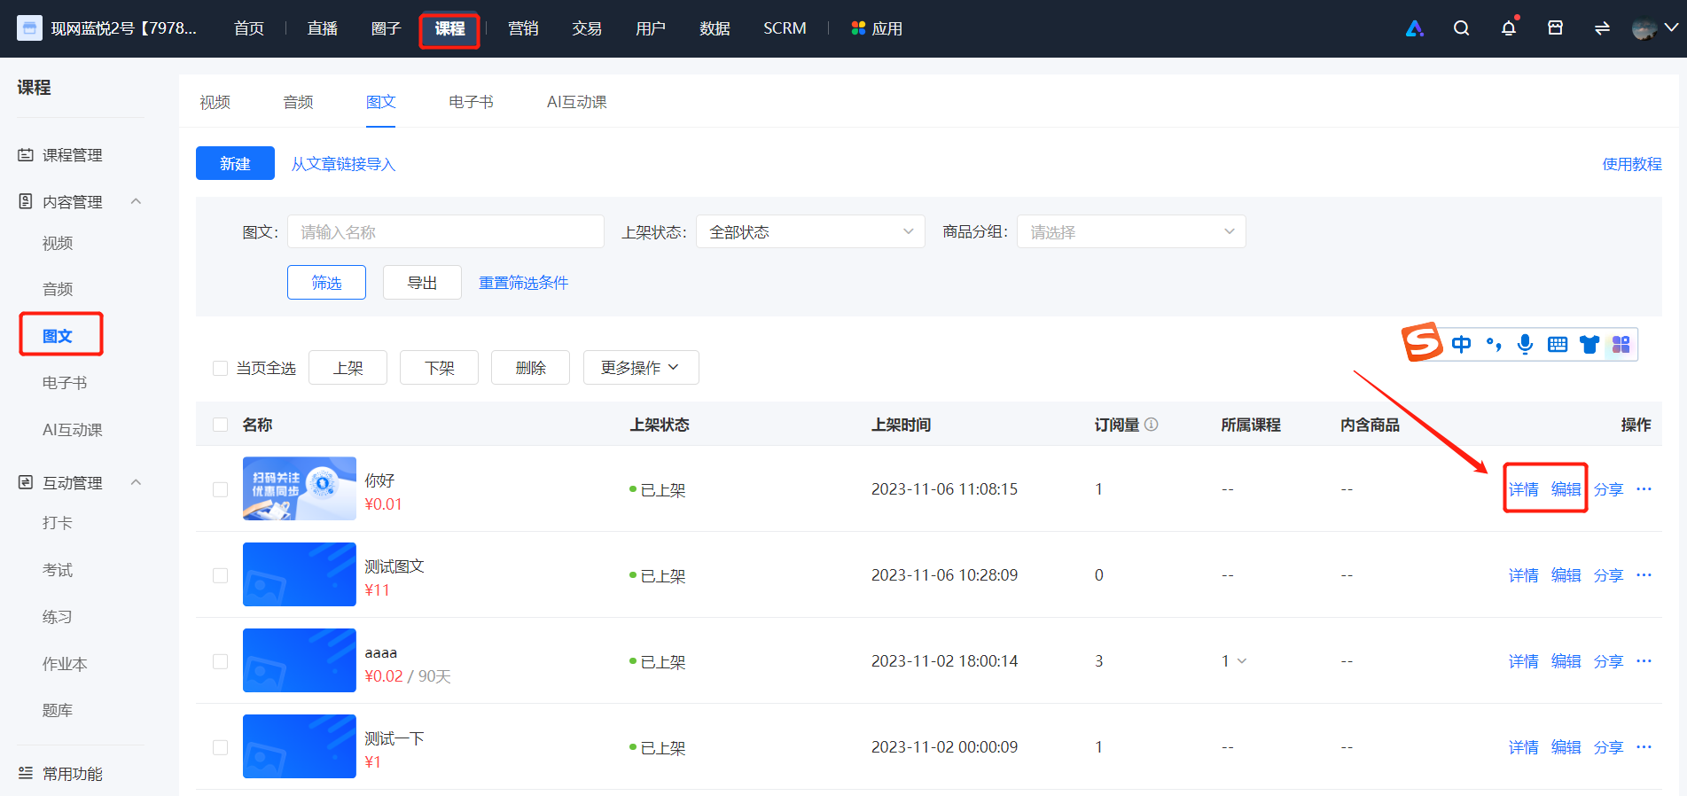Click the 筛选 filter button
Screen dimensions: 1687x796
pyautogui.click(x=326, y=282)
